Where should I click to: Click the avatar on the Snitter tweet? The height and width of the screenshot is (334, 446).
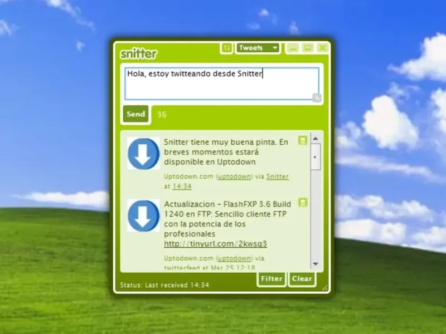coord(143,154)
